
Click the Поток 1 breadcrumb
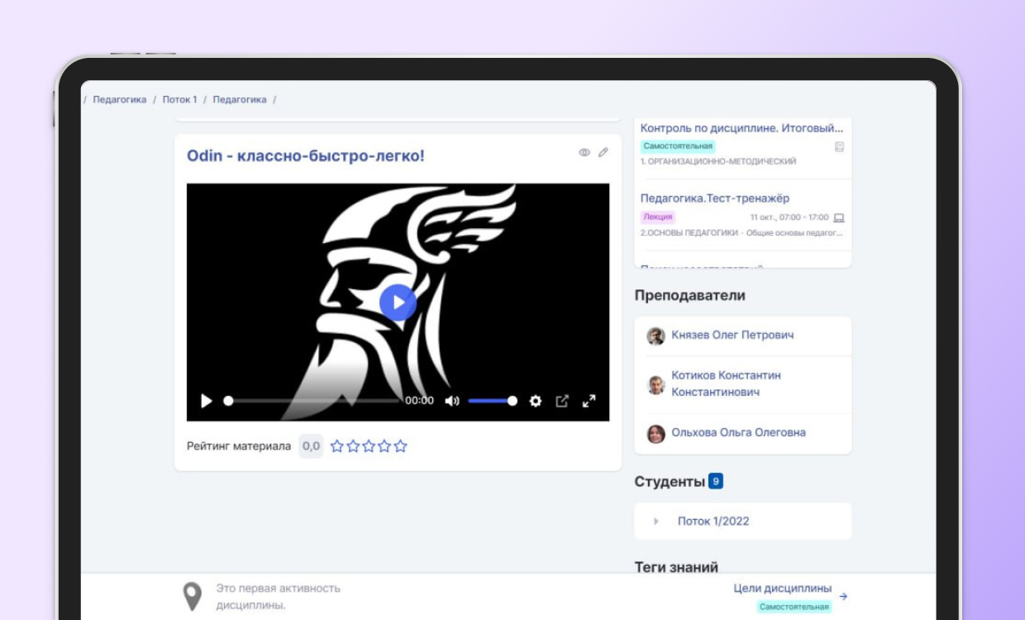tap(179, 100)
